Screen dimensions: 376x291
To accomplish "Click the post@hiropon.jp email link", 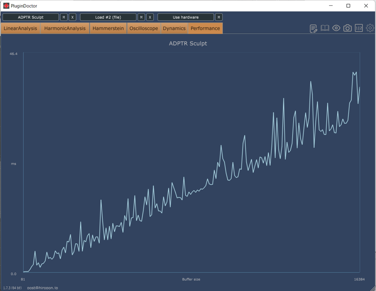I will point(43,288).
